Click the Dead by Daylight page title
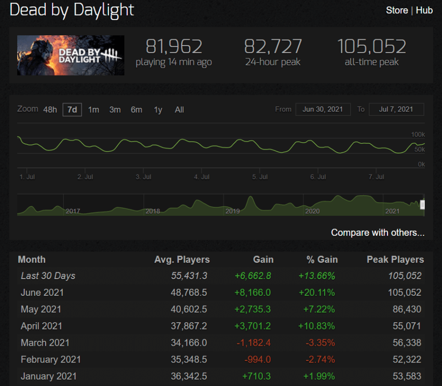The width and height of the screenshot is (442, 386). coord(72,10)
